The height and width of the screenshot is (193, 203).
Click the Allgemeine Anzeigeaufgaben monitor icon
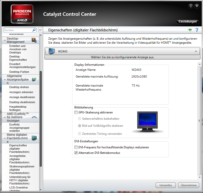click(34, 79)
